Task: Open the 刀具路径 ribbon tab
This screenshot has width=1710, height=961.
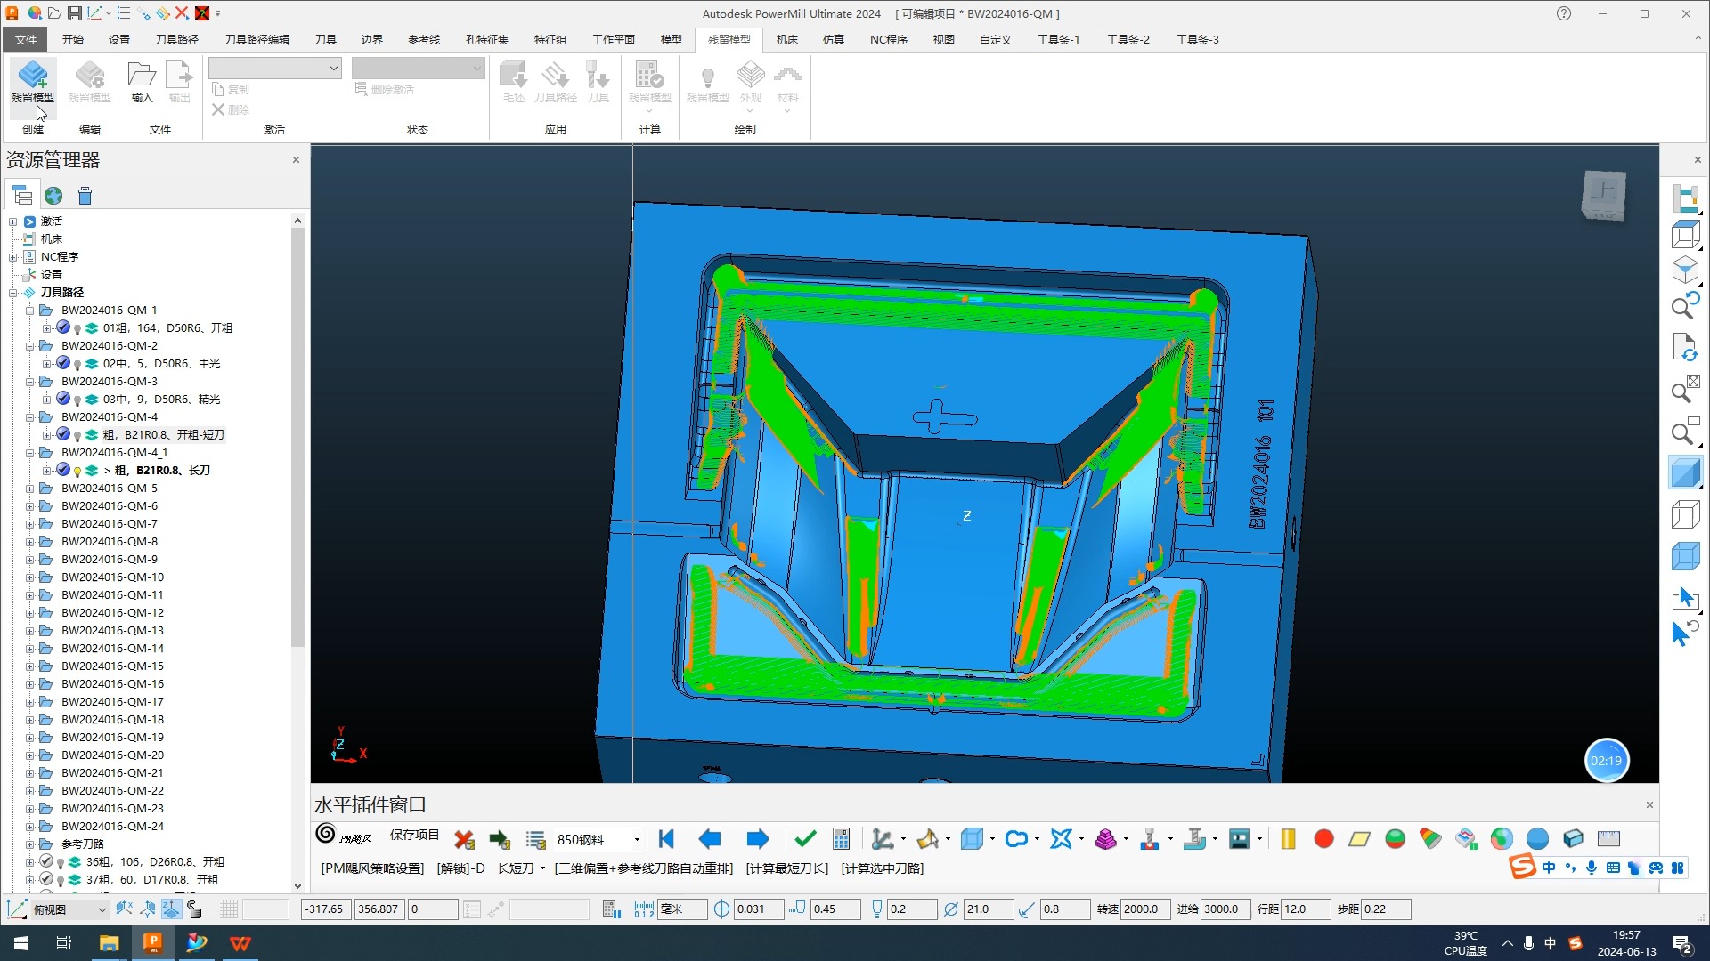Action: (x=176, y=39)
